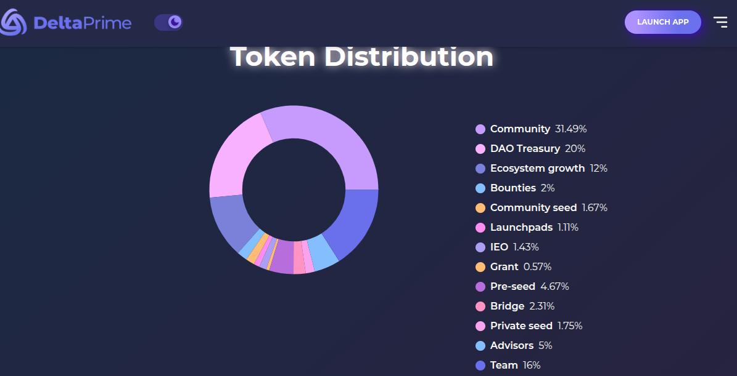The width and height of the screenshot is (737, 376).
Task: Click the DeltaPrime logo icon
Action: click(x=13, y=23)
